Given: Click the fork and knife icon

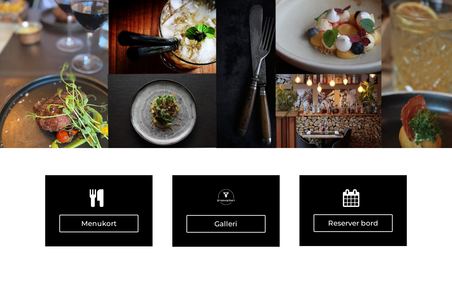Looking at the screenshot, I should [96, 198].
